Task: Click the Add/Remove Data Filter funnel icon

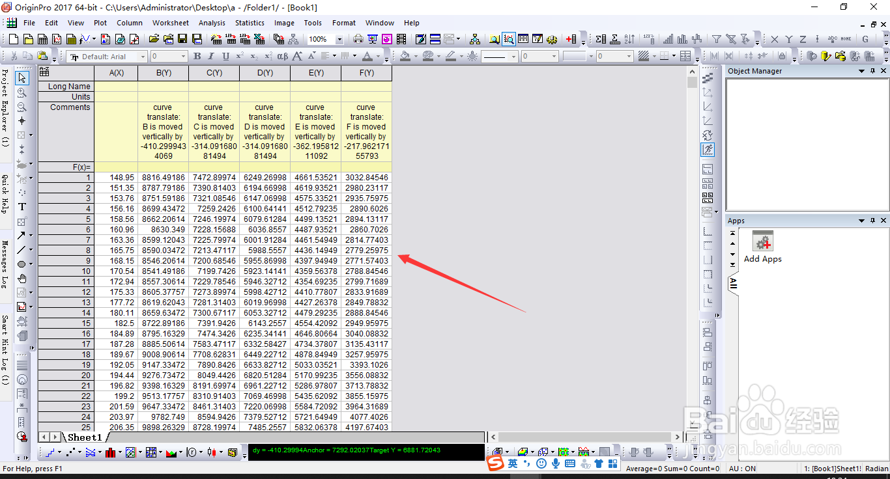Action: coord(716,39)
